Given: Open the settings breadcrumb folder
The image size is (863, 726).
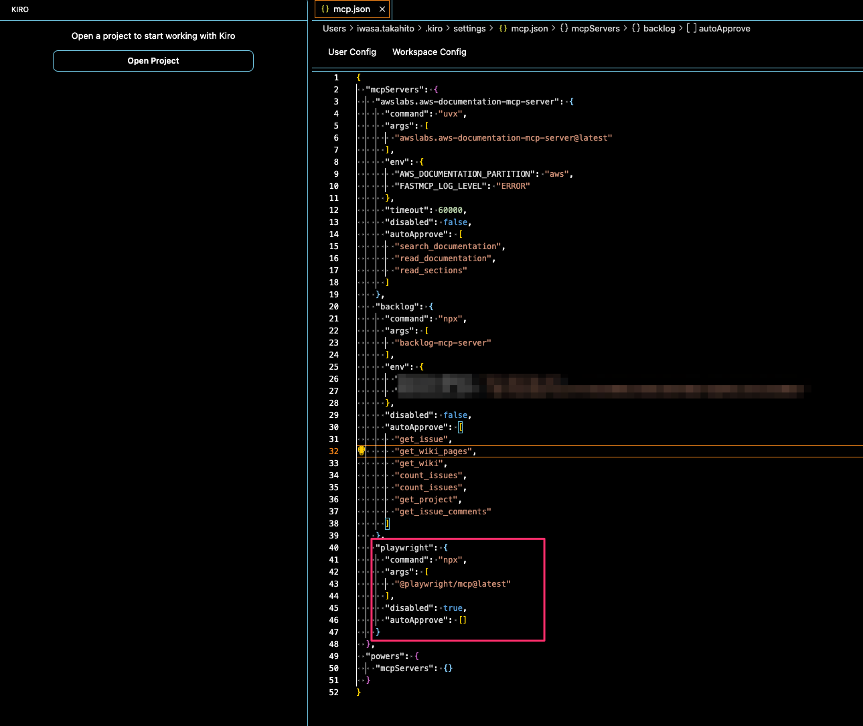Looking at the screenshot, I should (x=469, y=29).
